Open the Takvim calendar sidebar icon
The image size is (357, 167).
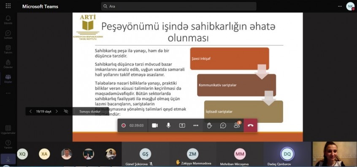[8, 49]
